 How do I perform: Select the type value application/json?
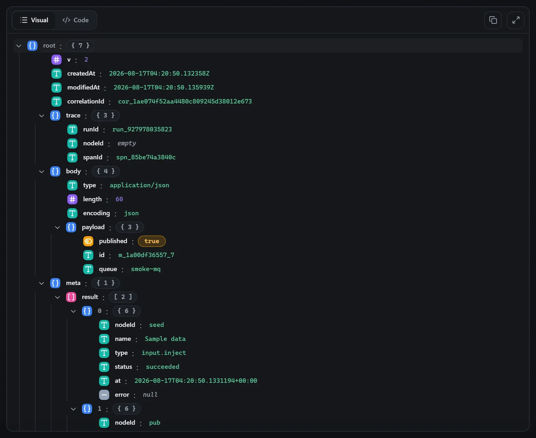tap(139, 185)
